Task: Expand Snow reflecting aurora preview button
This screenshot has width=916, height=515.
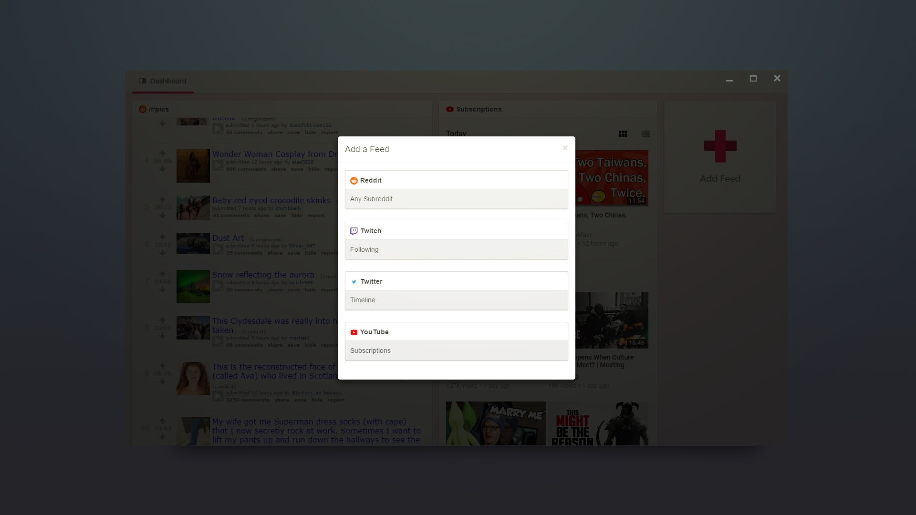Action: tap(218, 286)
